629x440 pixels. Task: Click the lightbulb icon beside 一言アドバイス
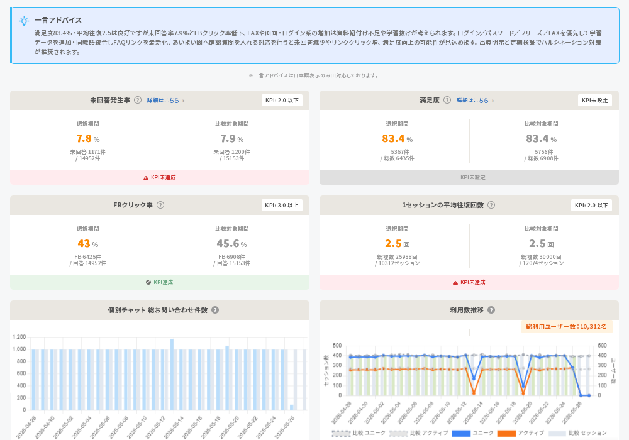pos(24,21)
